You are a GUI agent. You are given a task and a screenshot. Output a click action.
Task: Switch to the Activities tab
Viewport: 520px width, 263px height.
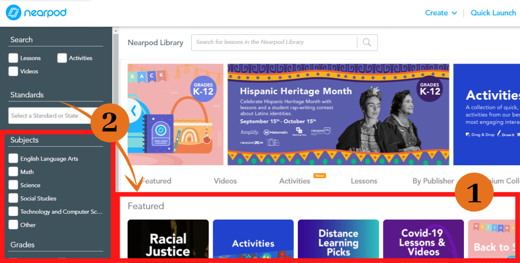click(x=294, y=181)
